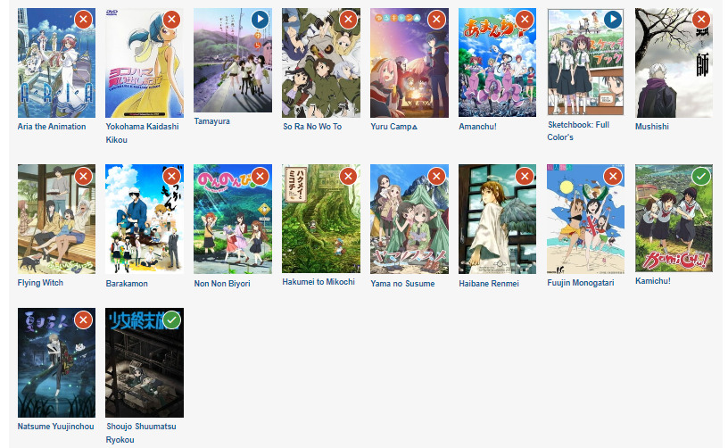The image size is (728, 448).
Task: Open the Amanchu! title link
Action: [478, 126]
